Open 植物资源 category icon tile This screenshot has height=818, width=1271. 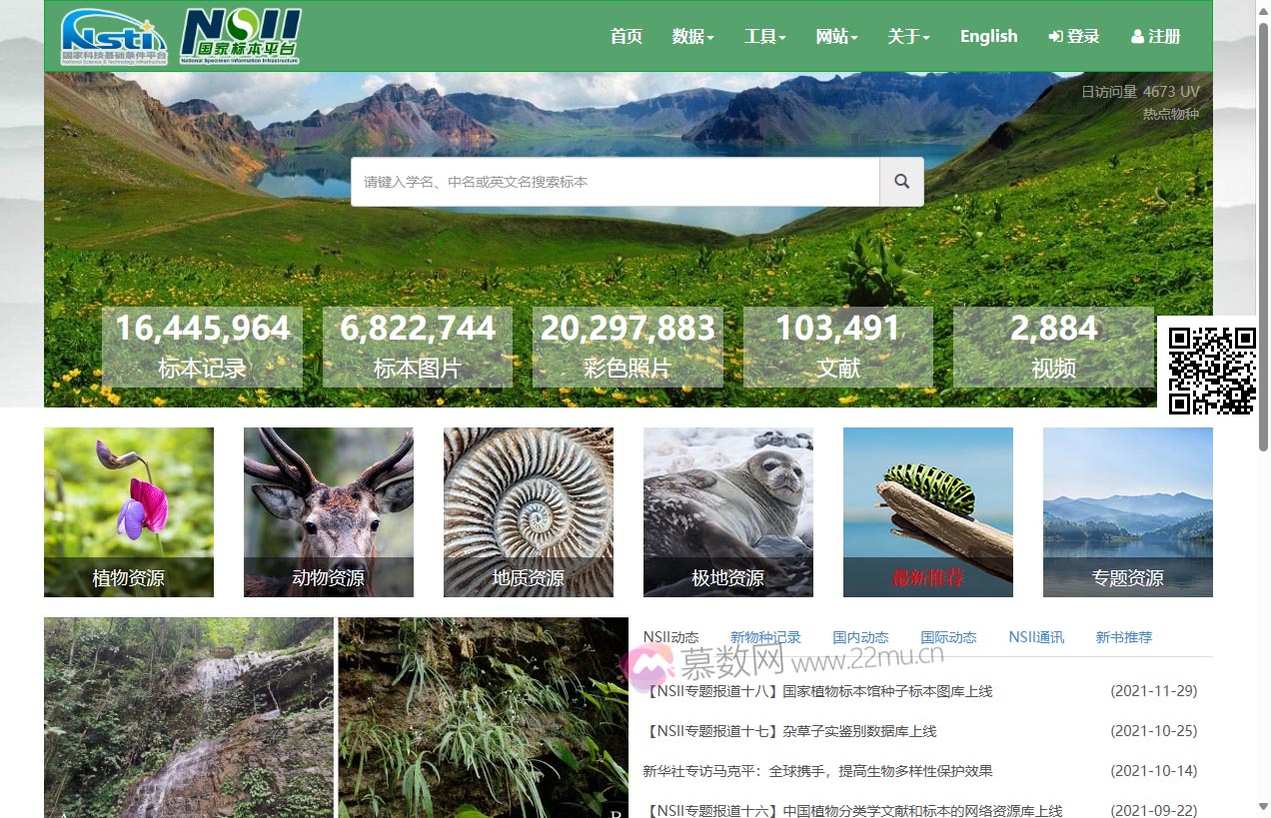click(x=128, y=512)
